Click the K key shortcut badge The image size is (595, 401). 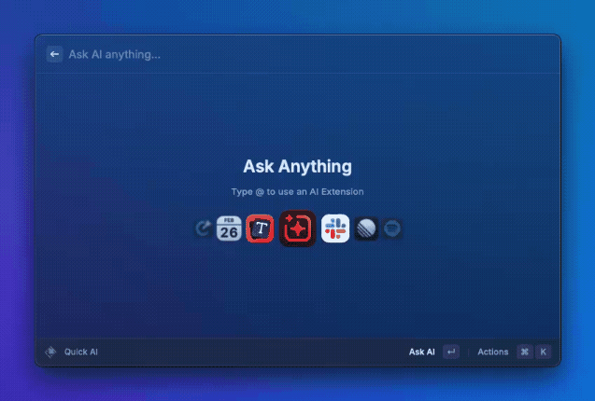(543, 352)
